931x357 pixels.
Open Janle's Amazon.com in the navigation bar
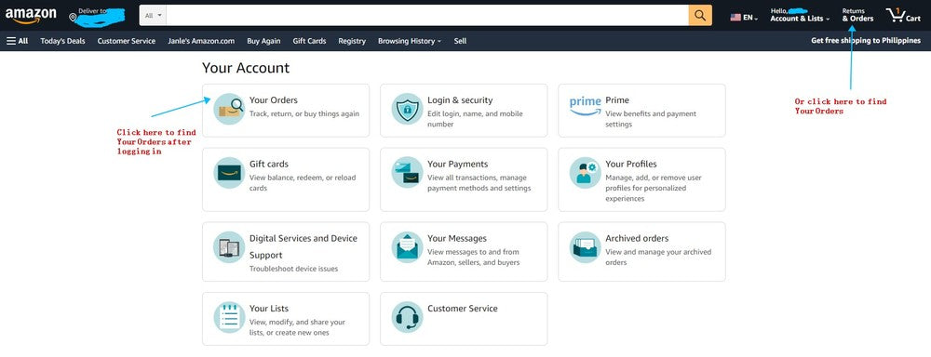pyautogui.click(x=201, y=41)
